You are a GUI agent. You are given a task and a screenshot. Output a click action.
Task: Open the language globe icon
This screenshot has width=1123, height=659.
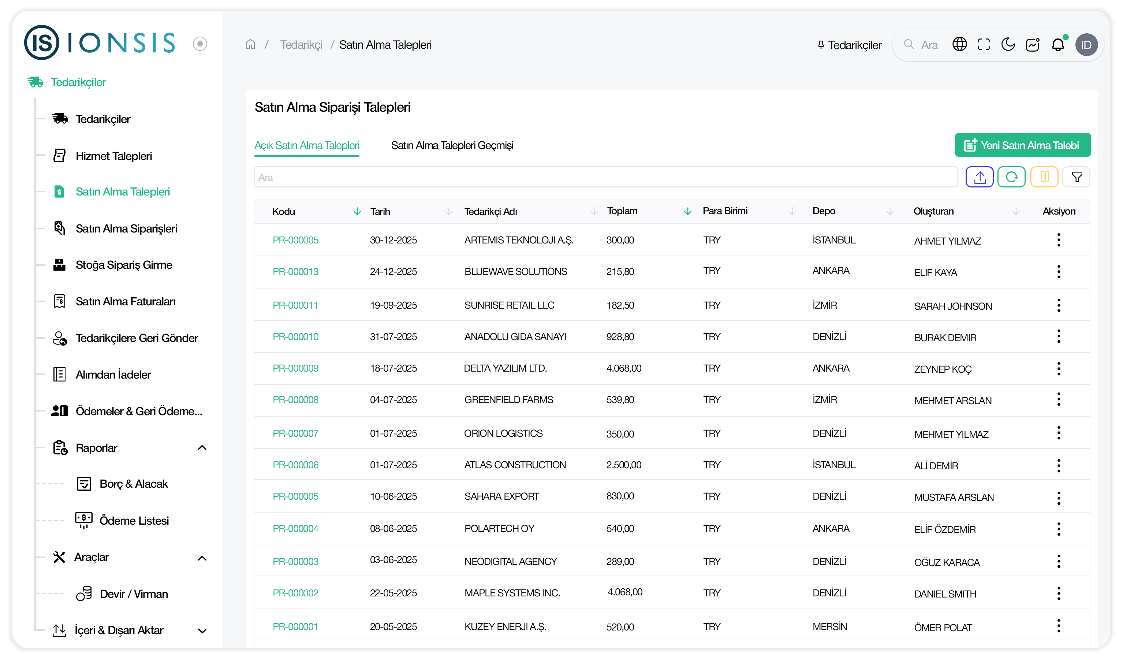[x=959, y=45]
